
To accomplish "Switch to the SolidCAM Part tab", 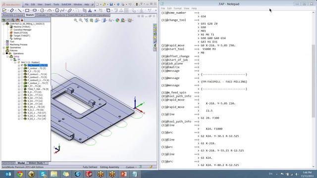I will (x=76, y=15).
